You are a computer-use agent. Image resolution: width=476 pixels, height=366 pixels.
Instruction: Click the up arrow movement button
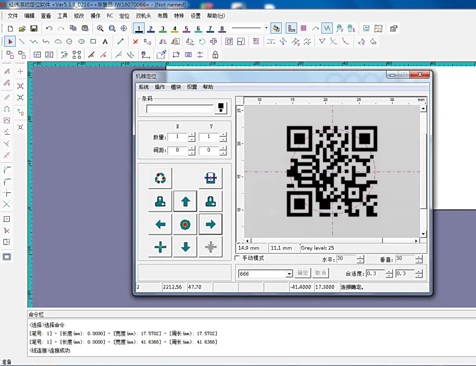click(x=185, y=201)
